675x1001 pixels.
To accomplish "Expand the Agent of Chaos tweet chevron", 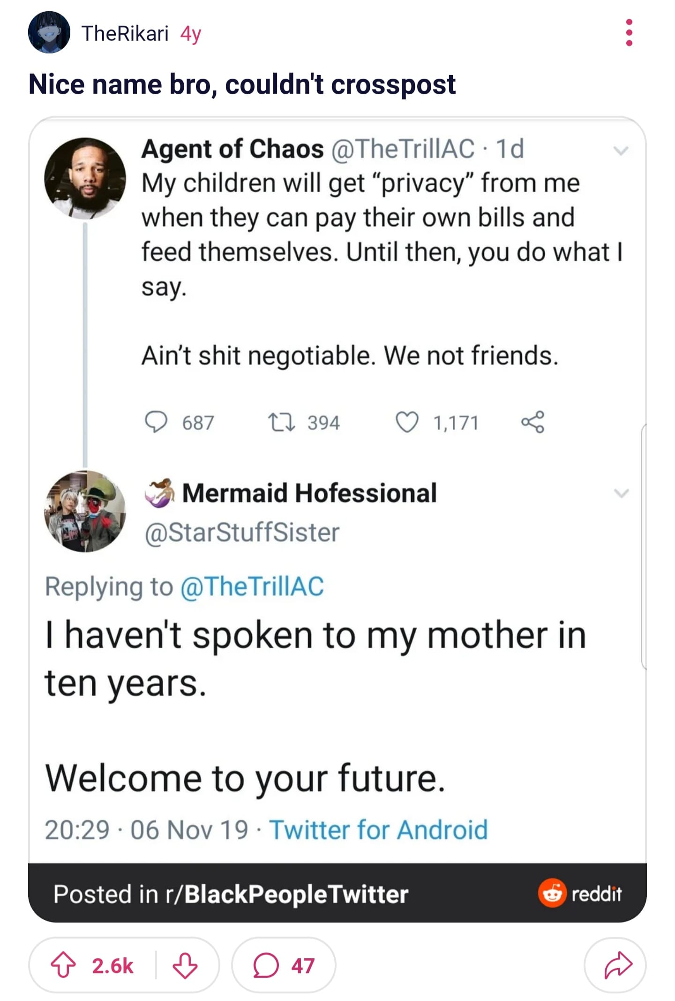I will (x=621, y=151).
